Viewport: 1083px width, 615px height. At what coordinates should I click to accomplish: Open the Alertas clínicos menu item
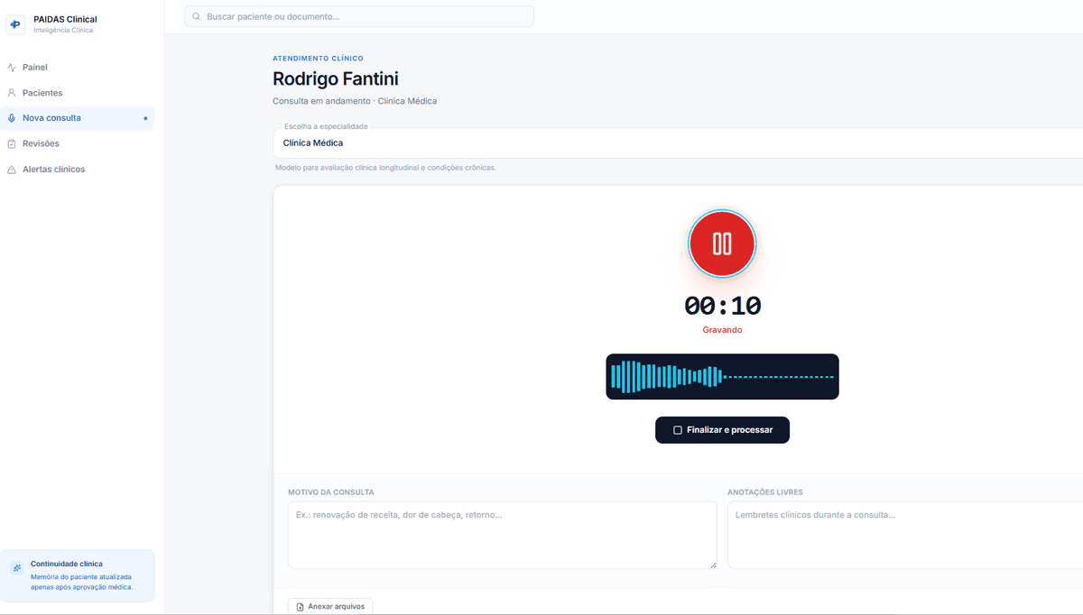tap(77, 170)
